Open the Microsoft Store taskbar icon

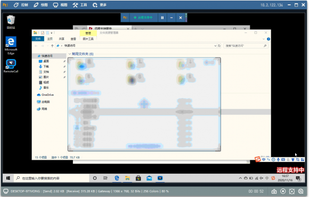(139, 178)
